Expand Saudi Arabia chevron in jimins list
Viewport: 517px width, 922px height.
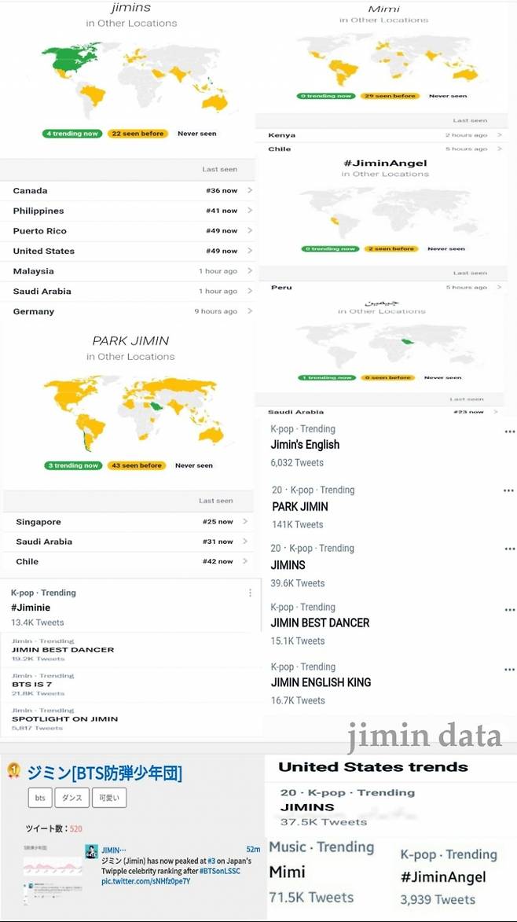coord(250,291)
